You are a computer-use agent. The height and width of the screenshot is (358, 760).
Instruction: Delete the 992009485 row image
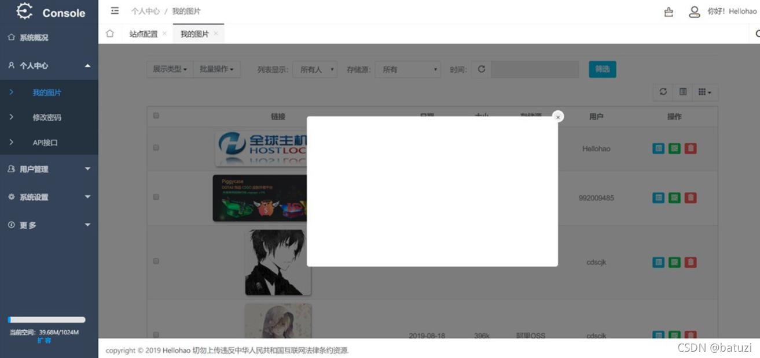point(691,197)
